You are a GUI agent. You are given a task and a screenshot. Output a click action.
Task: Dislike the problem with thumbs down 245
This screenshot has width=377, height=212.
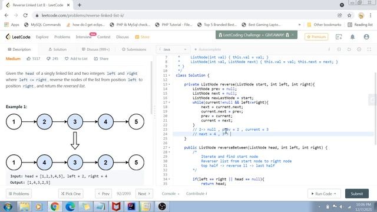point(52,59)
